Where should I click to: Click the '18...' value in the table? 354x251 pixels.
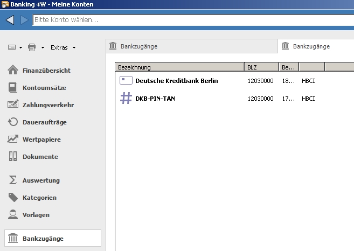pyautogui.click(x=288, y=81)
